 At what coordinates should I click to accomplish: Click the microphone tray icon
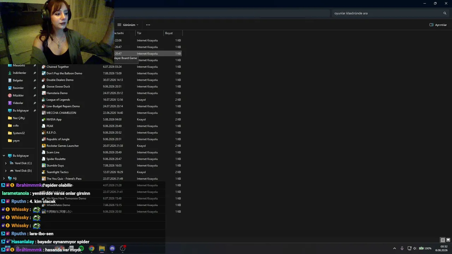(402, 248)
